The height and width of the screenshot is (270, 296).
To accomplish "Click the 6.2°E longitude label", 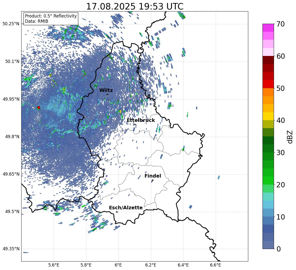I will point(151,265).
